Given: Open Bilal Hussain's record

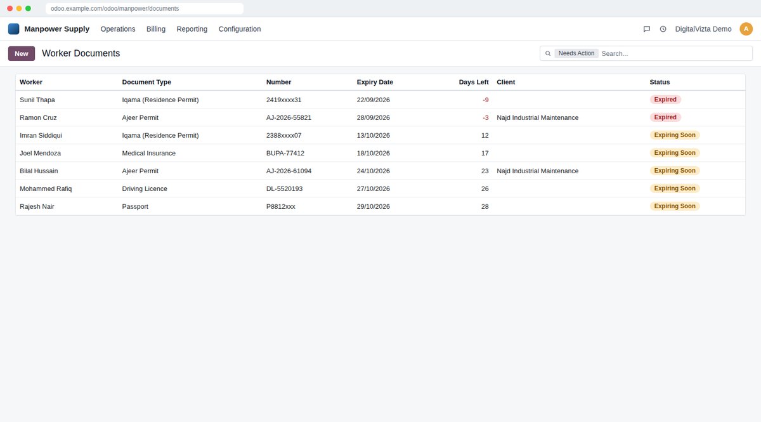Looking at the screenshot, I should coord(380,171).
